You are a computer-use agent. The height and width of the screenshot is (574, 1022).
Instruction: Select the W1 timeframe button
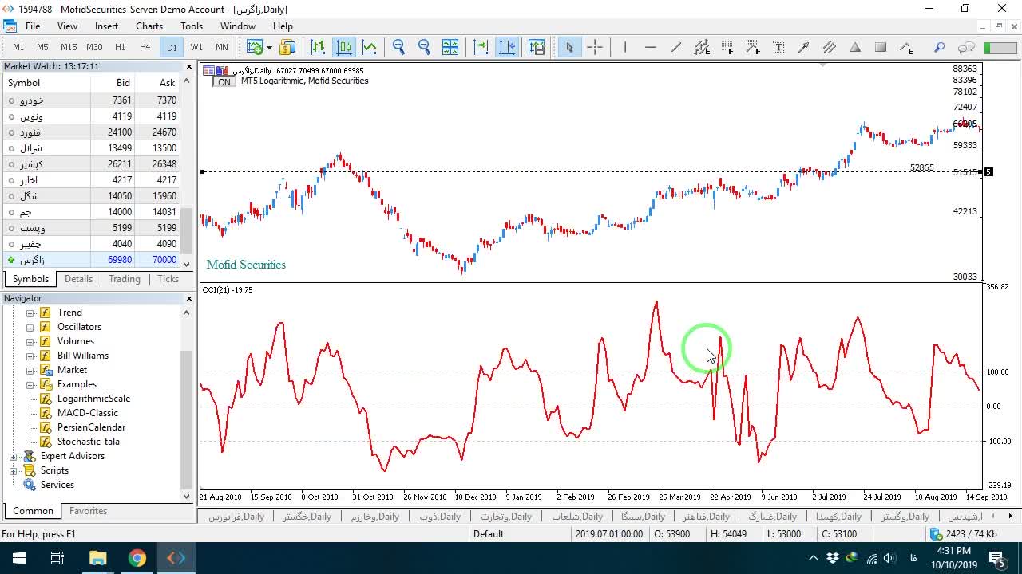point(196,47)
